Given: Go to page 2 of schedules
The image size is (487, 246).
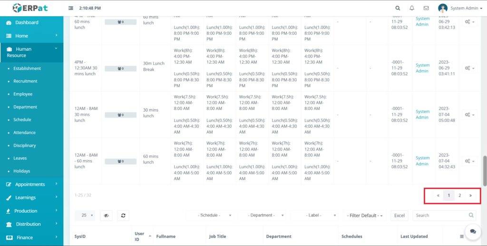Looking at the screenshot, I should point(460,195).
